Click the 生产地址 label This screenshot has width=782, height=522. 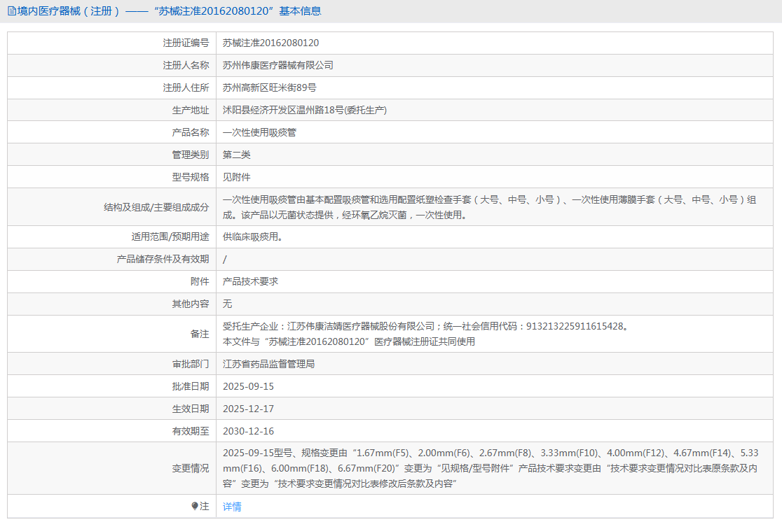click(x=191, y=110)
